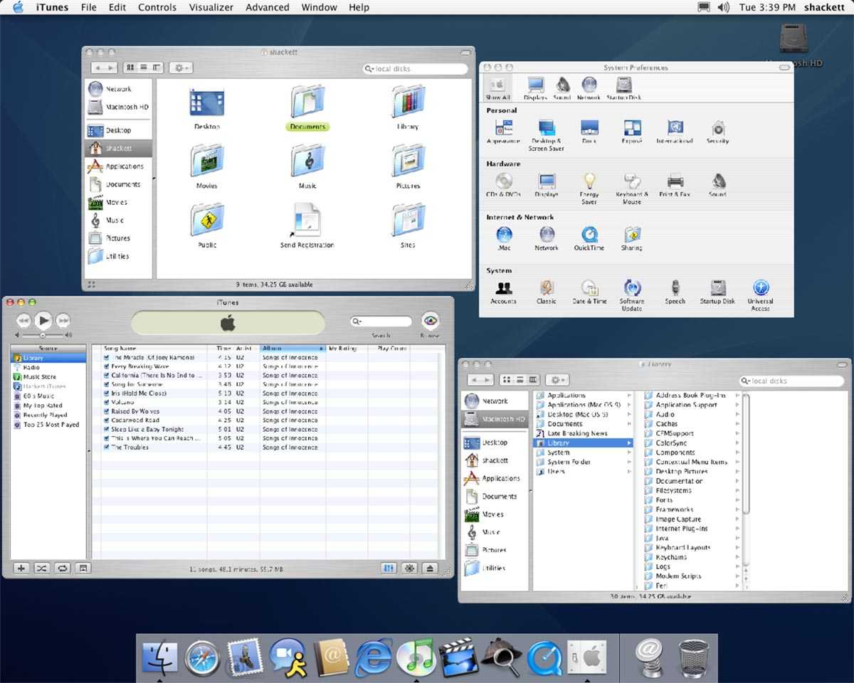Click the eject disc button in iTunes
This screenshot has width=854, height=683.
pyautogui.click(x=430, y=568)
